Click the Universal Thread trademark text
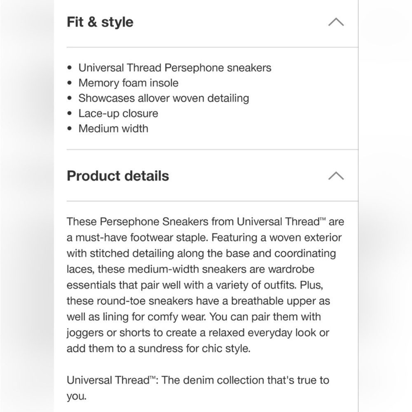412x412 pixels. [x=281, y=222]
